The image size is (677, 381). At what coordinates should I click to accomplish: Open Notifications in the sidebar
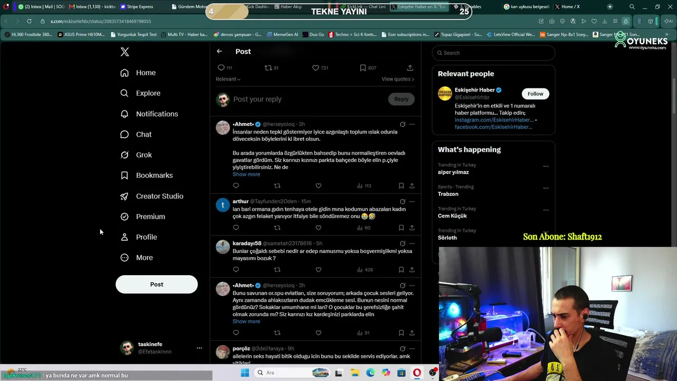tap(149, 114)
